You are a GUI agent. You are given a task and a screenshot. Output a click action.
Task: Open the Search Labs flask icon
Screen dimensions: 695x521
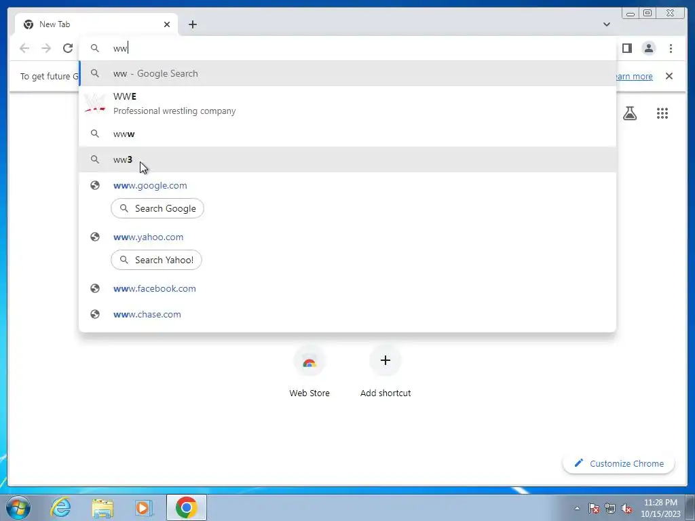629,113
